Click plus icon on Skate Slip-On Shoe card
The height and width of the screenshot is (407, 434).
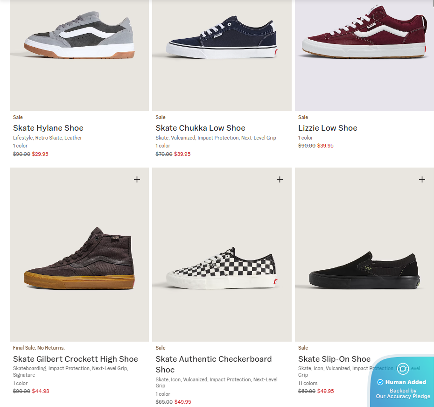point(422,179)
